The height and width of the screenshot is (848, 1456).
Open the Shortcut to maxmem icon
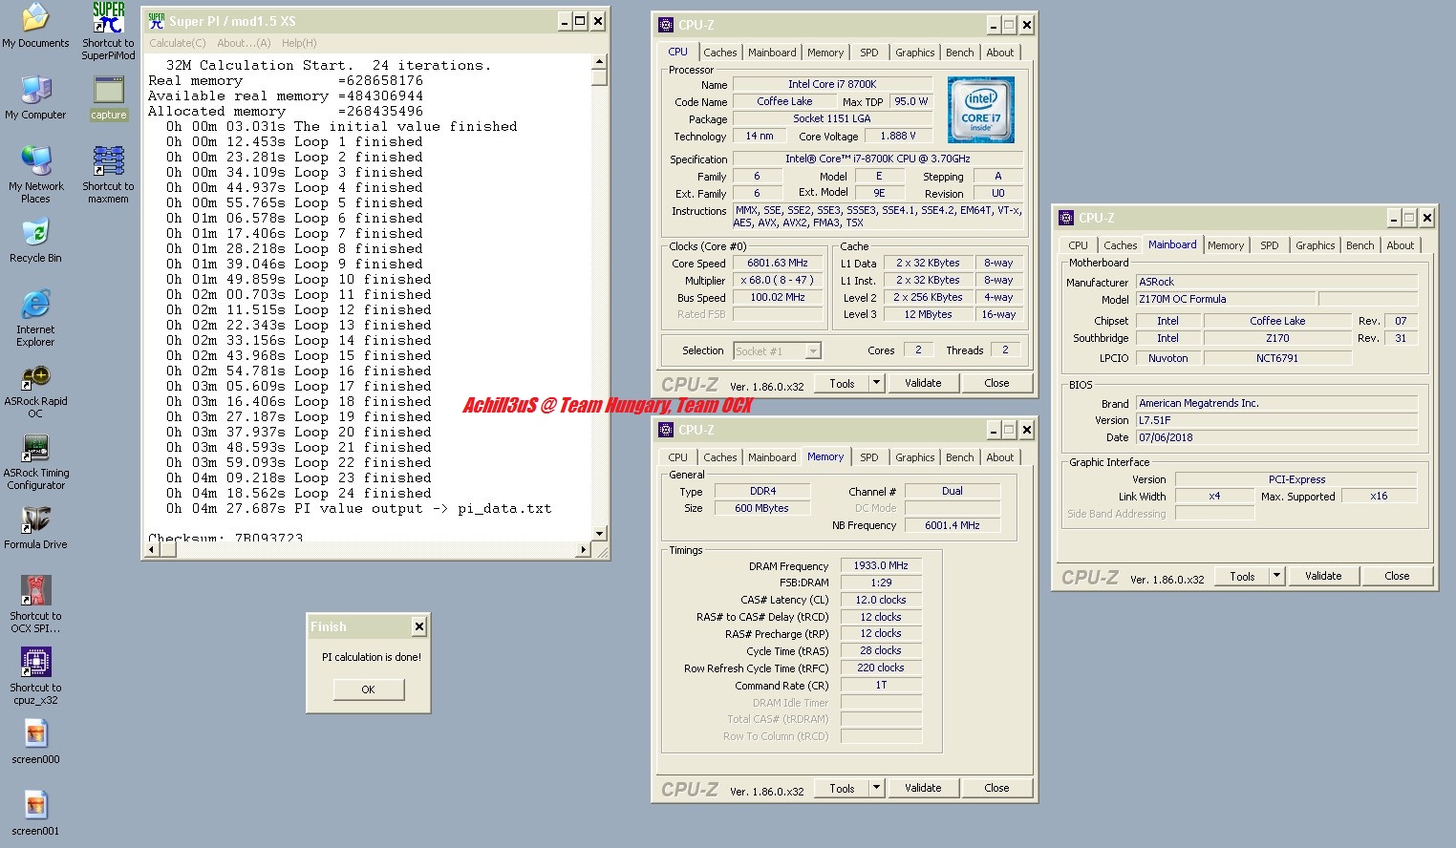[108, 174]
